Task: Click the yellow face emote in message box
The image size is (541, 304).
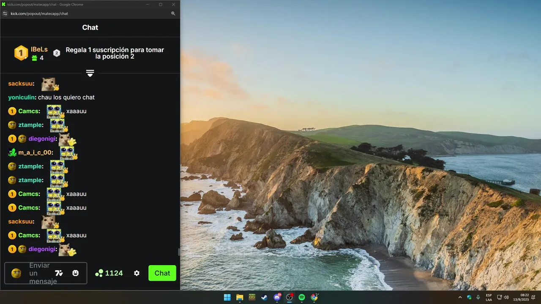Action: click(x=16, y=273)
